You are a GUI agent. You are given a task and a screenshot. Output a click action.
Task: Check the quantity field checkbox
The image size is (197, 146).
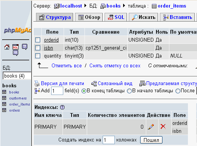click(38, 56)
